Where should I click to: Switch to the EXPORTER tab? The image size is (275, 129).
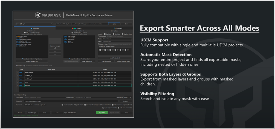click(35, 28)
